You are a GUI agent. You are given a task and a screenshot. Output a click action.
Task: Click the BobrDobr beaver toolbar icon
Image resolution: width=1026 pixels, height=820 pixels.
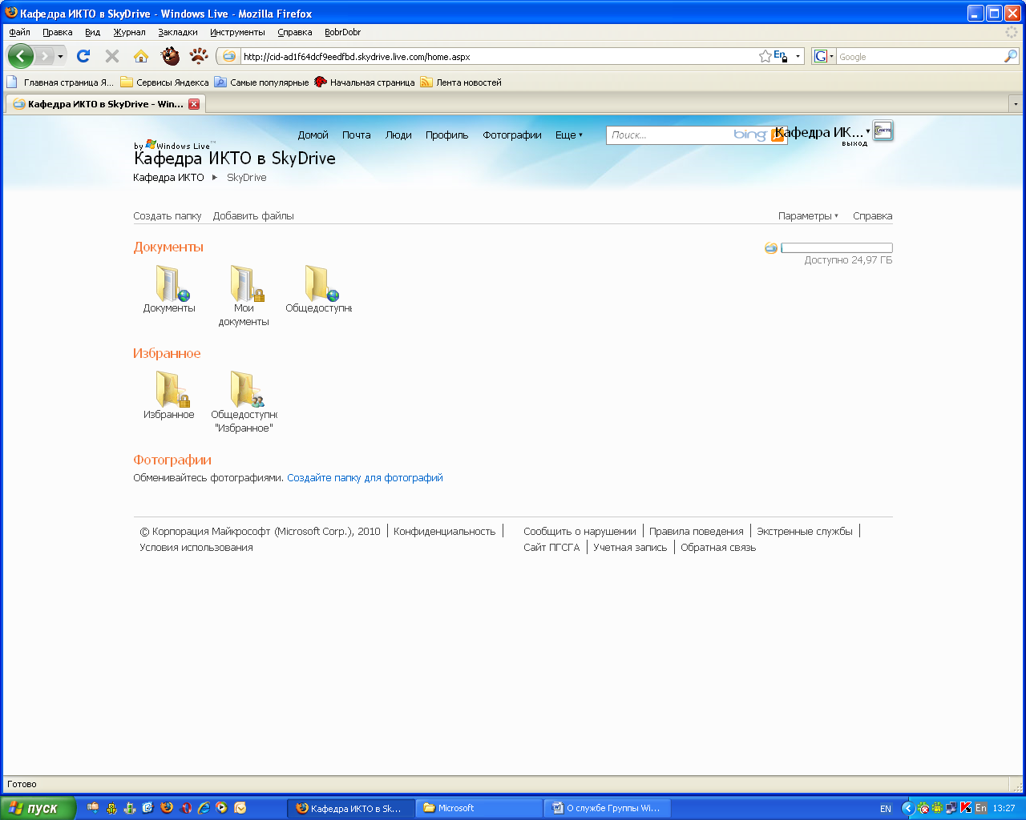tap(170, 55)
